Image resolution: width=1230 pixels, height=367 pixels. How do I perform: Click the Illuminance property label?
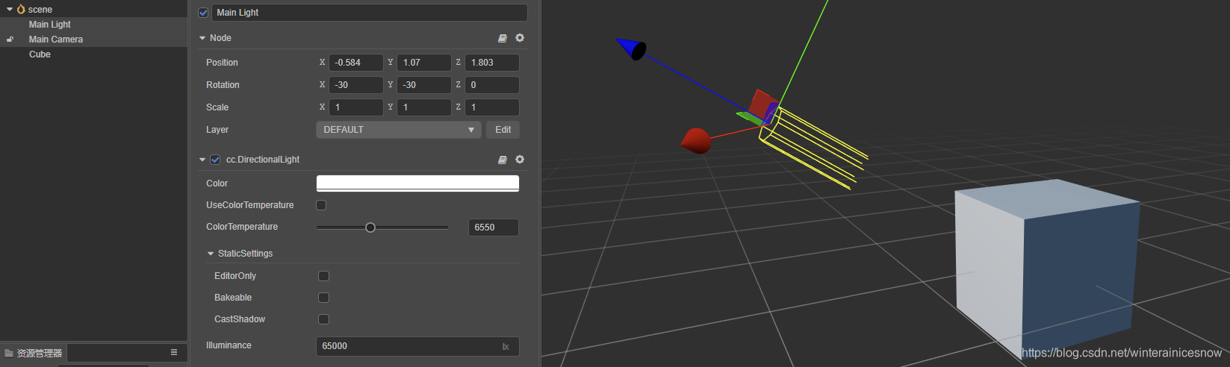[229, 345]
